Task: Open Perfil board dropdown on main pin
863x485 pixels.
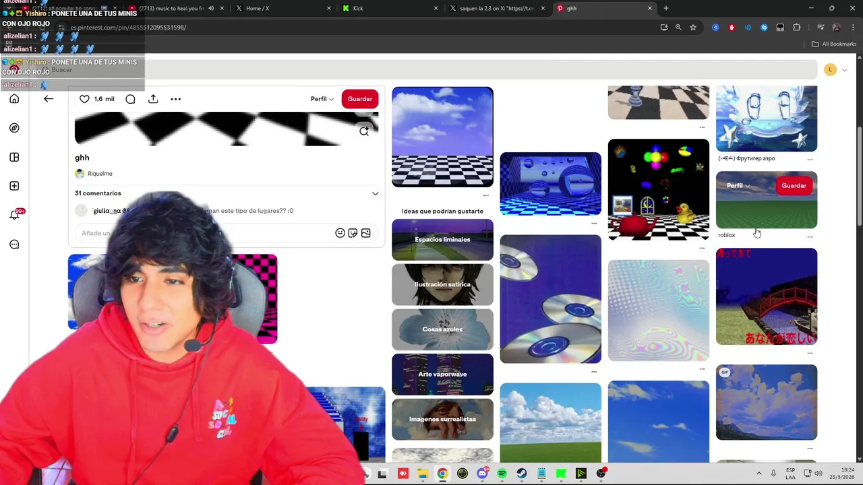Action: click(x=322, y=99)
